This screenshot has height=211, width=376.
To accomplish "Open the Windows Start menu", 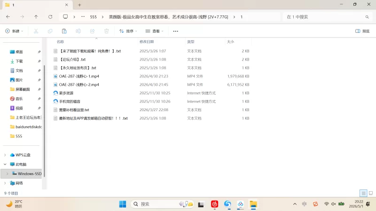I will 123,204.
